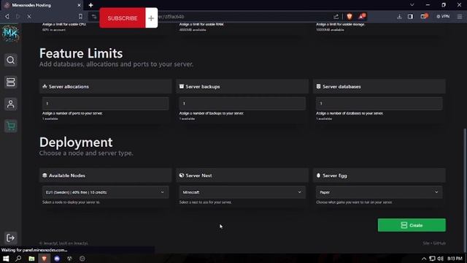Open the browser downloads icon
The image size is (467, 263).
tap(399, 17)
